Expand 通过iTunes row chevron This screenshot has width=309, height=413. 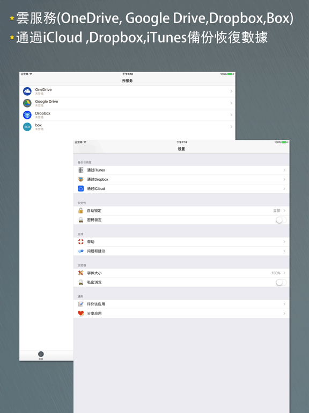(284, 170)
